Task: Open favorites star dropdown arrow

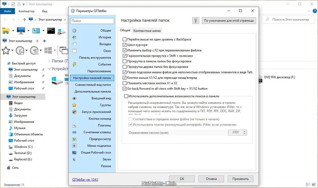Action: (x=12, y=51)
